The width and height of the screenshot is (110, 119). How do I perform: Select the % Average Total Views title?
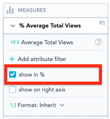[50, 26]
